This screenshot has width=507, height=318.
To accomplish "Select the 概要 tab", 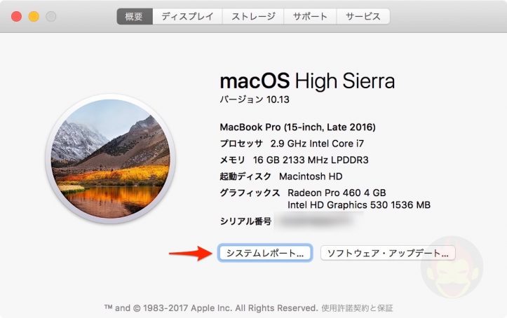I will coord(135,16).
